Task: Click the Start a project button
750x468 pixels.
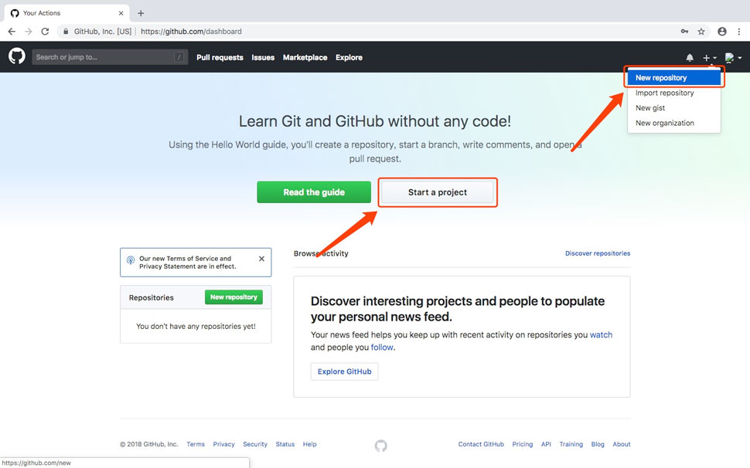Action: 438,192
